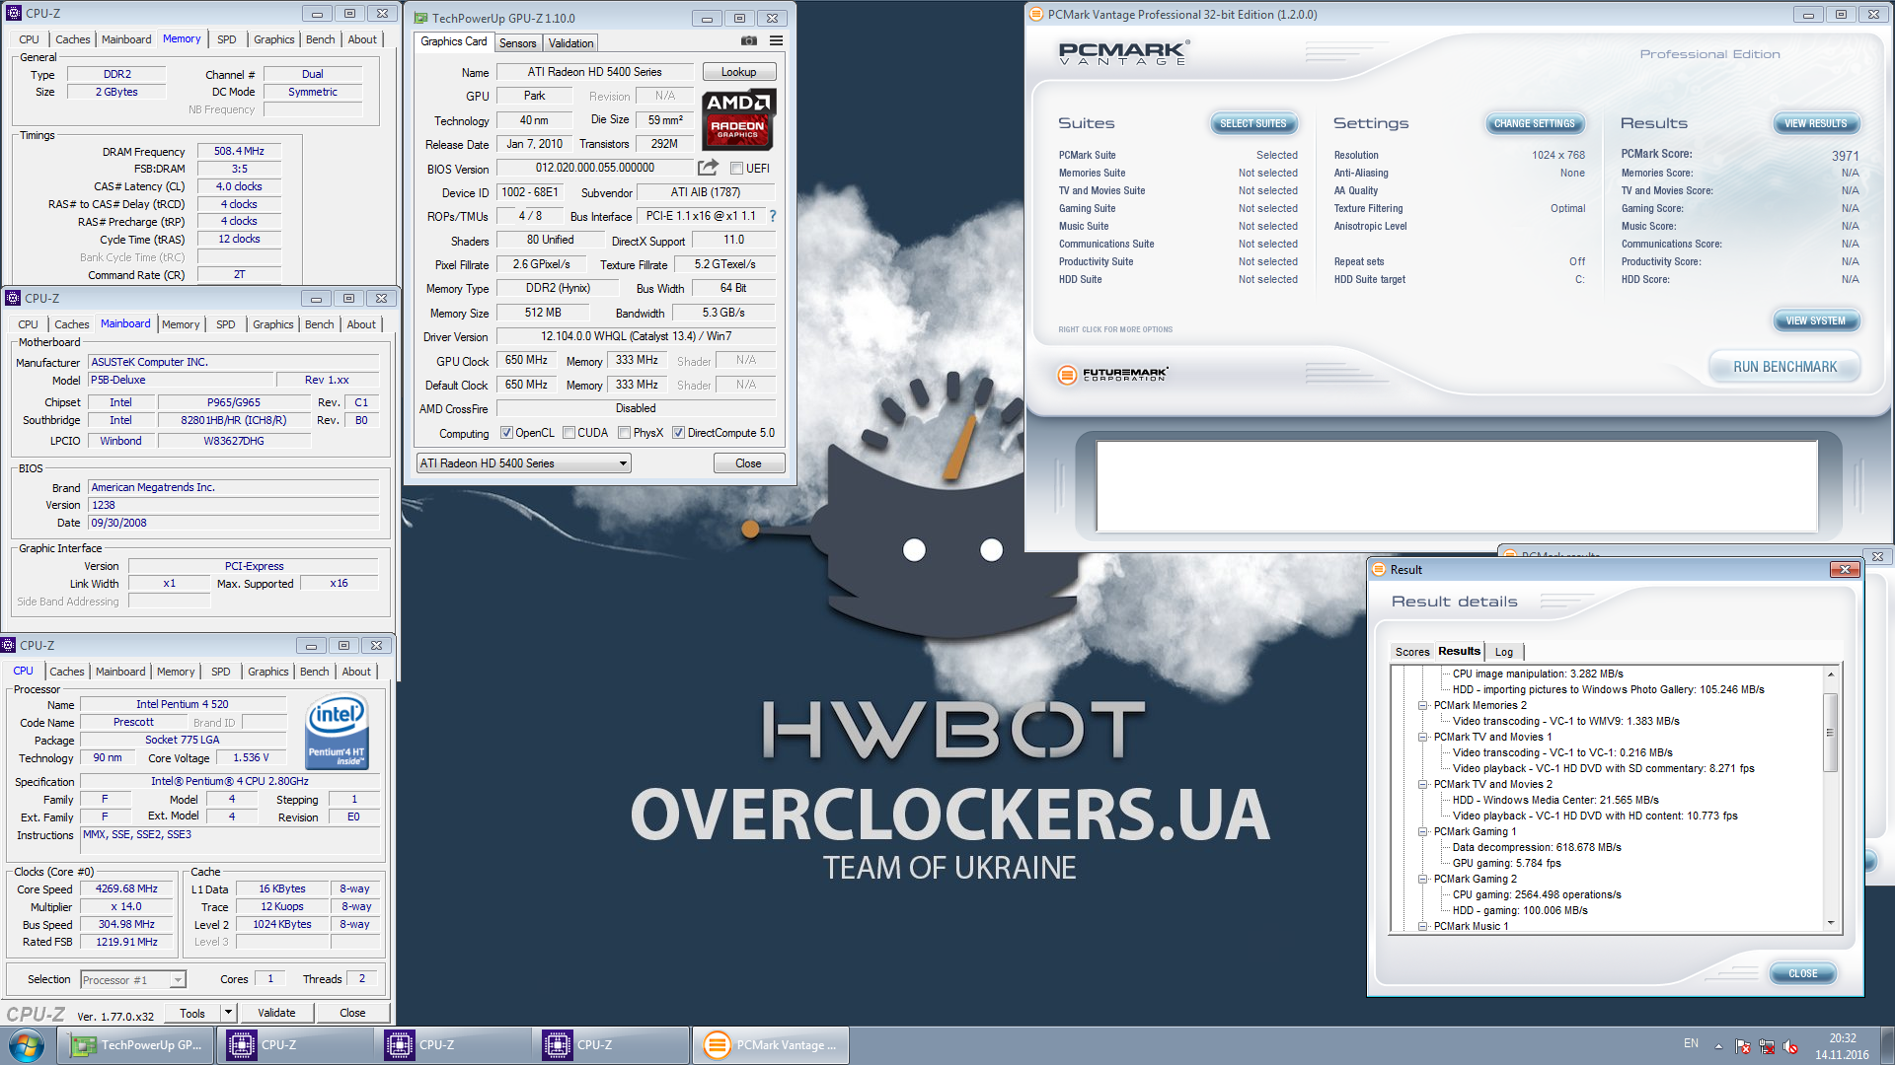Toggle the OpenCL checkbox

(x=506, y=433)
